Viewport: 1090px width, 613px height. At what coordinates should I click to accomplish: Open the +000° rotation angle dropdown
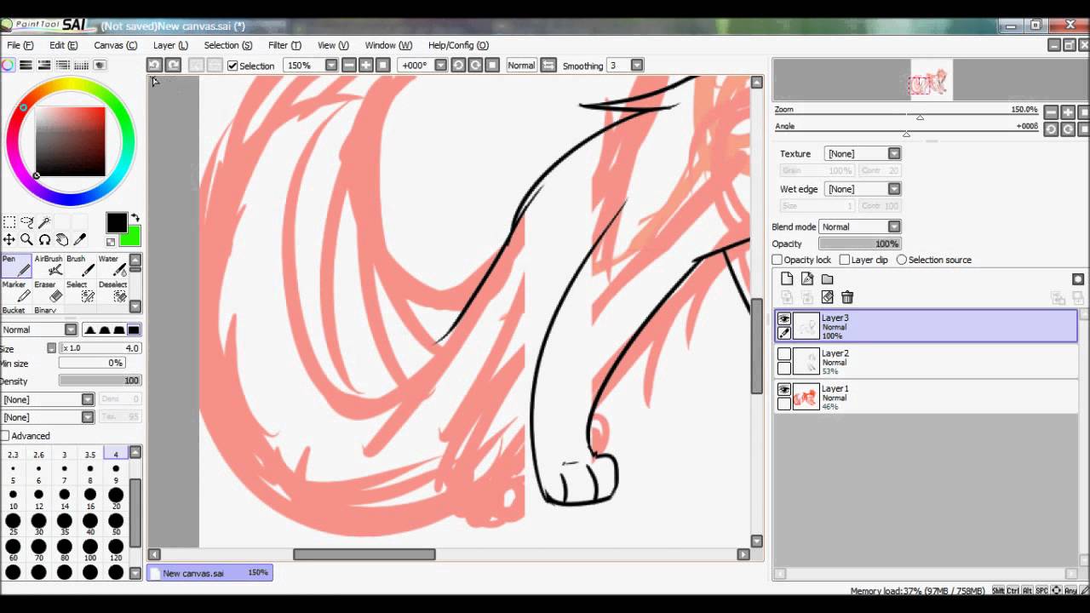coord(440,65)
